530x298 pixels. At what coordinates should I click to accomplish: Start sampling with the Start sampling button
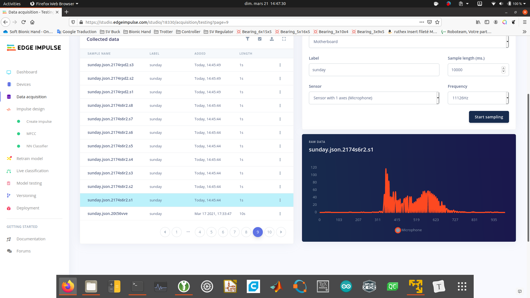tap(489, 117)
